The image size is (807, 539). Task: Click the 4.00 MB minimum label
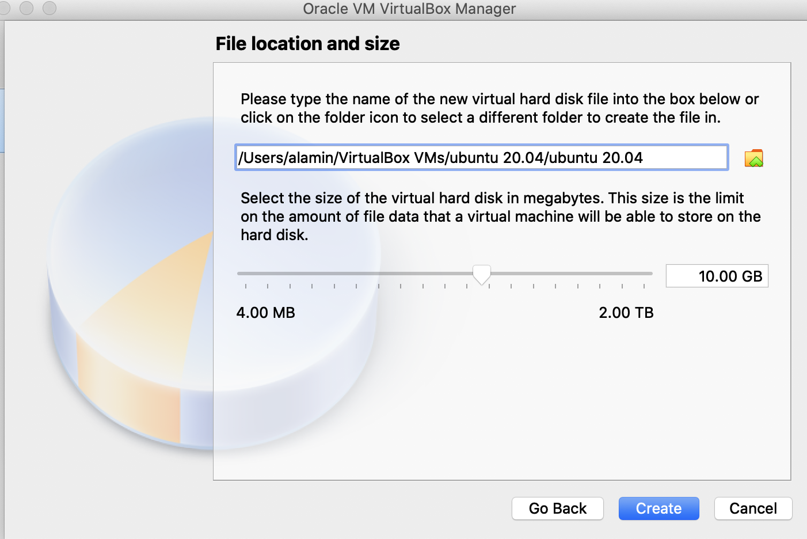(x=265, y=313)
